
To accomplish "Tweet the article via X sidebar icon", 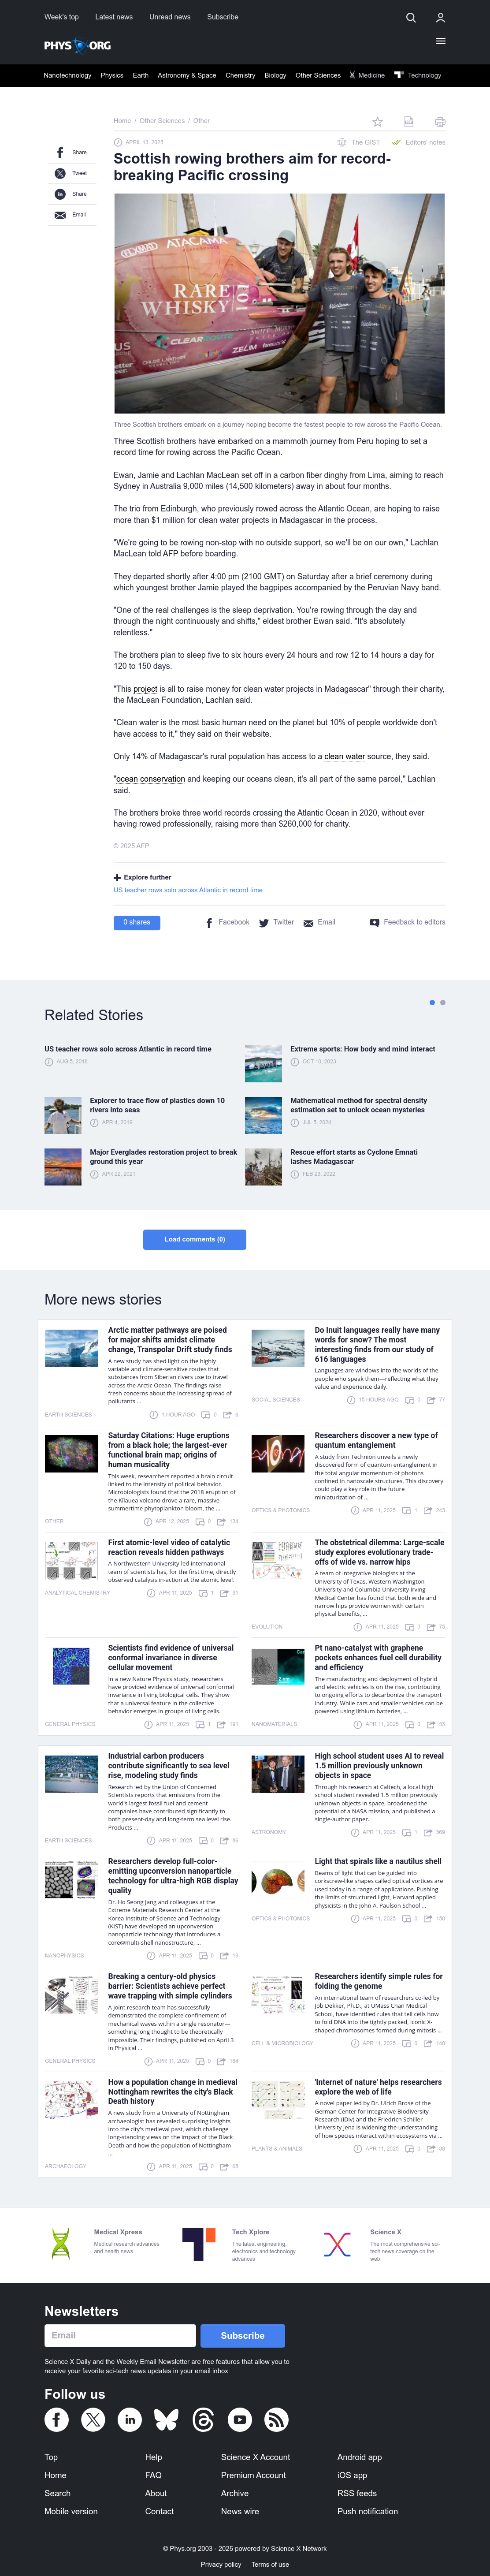I will pyautogui.click(x=60, y=173).
